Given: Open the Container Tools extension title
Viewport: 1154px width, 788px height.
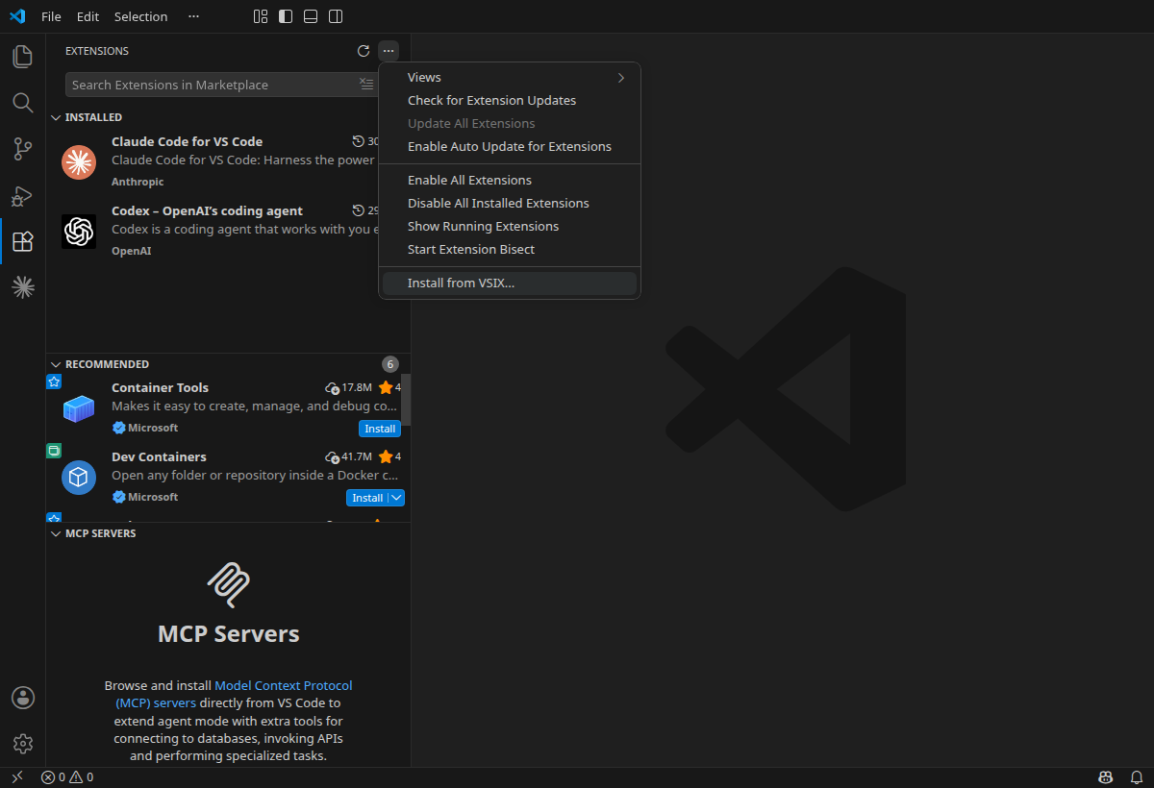Looking at the screenshot, I should (x=160, y=387).
